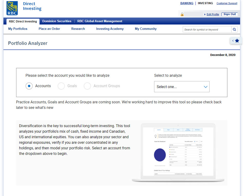Click the laptop preview image of analyzer
Screen dimensions: 244x196
[178, 153]
